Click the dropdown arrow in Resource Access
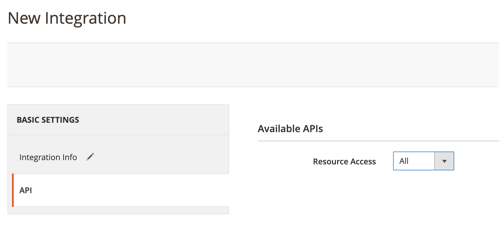This screenshot has width=499, height=234. [x=444, y=161]
